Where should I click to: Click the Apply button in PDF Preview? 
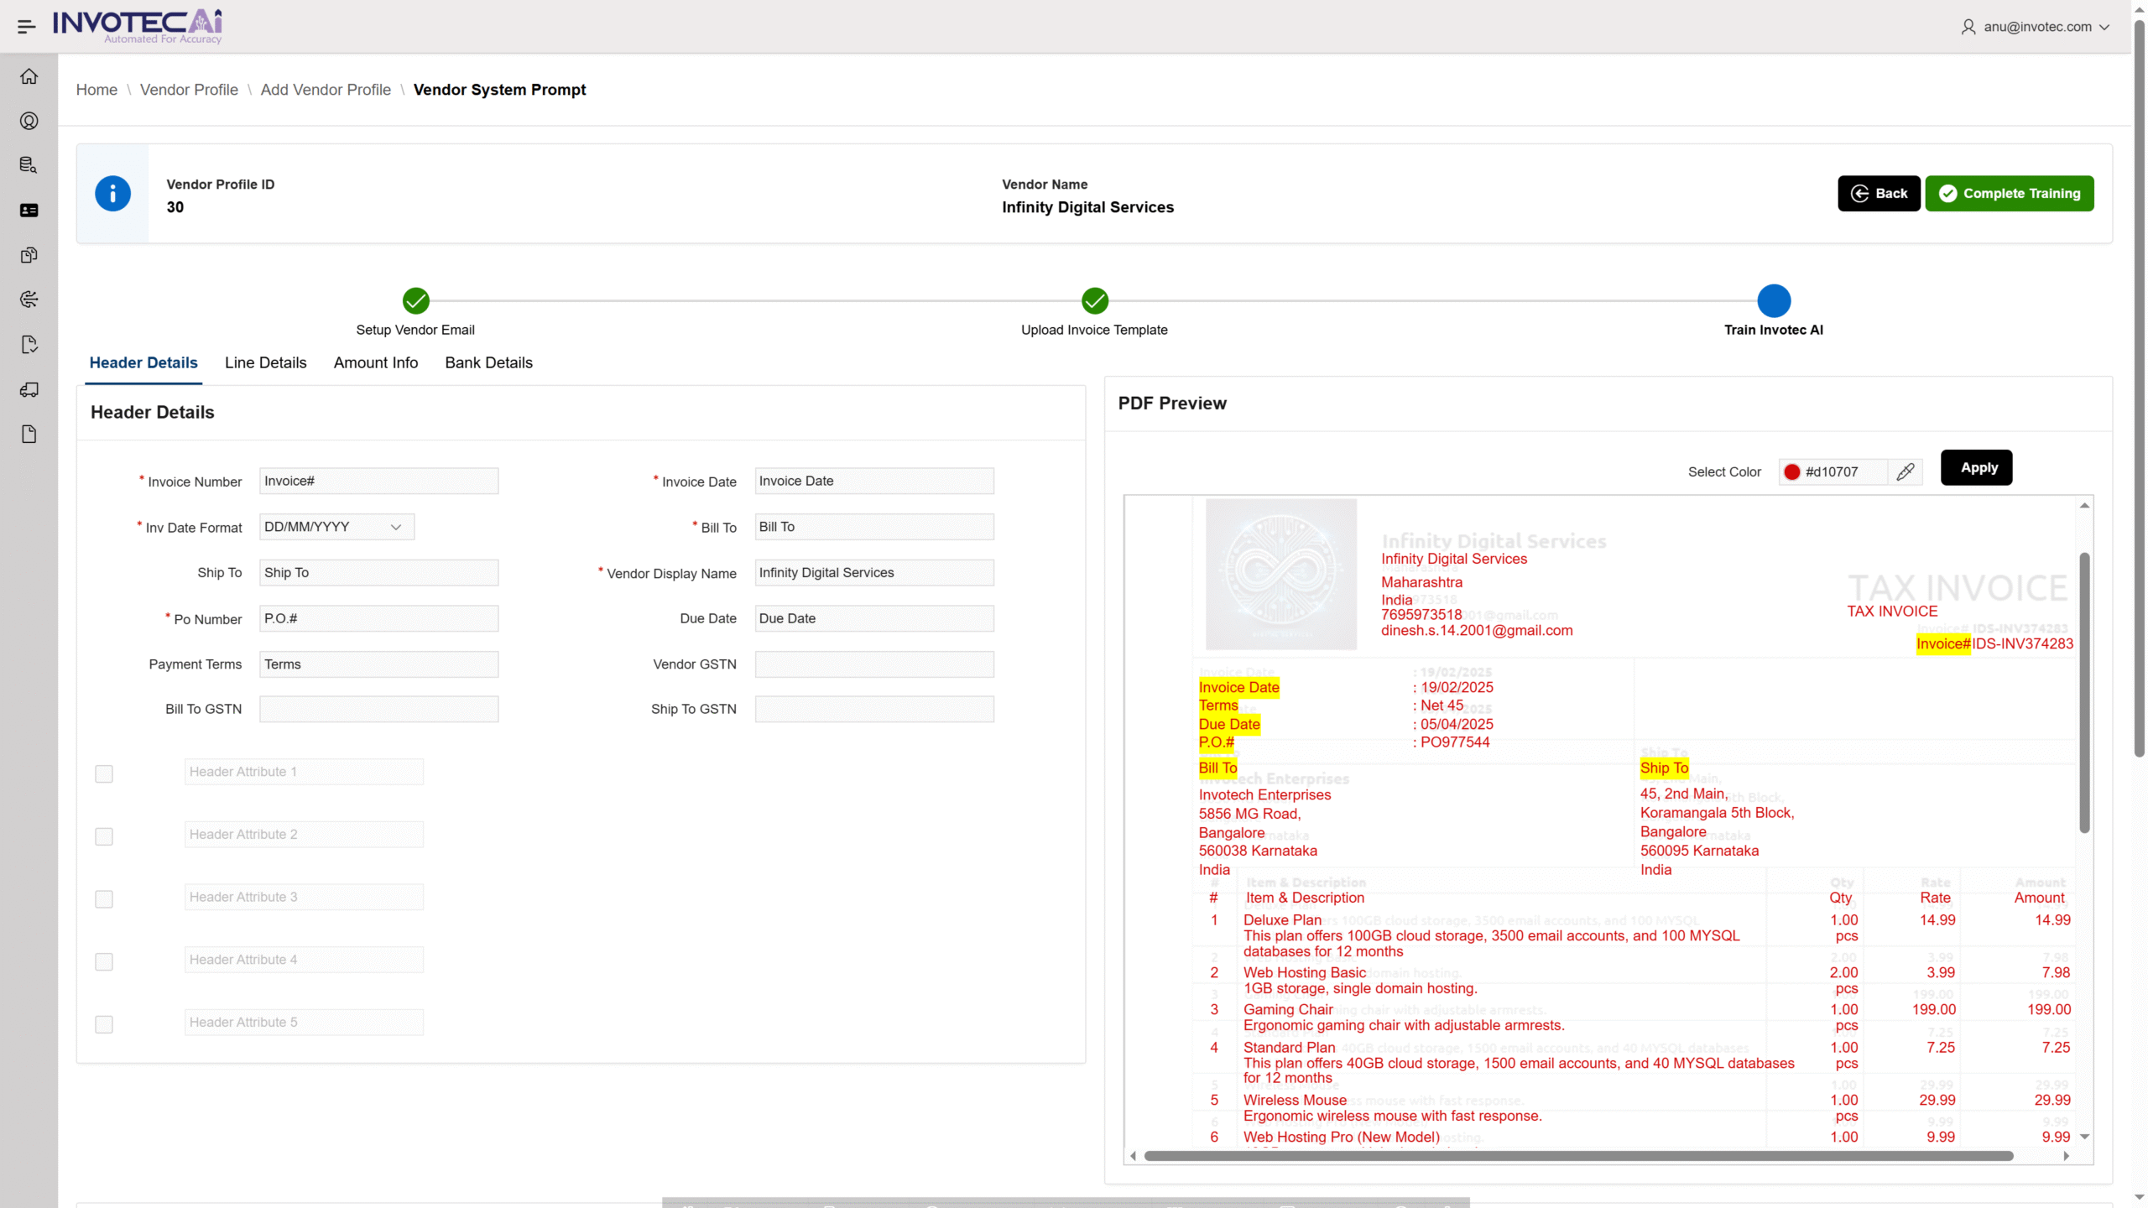[1976, 467]
